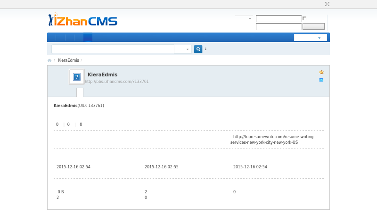The height and width of the screenshot is (215, 377).
Task: Click the third 0 in the stats row
Action: [81, 124]
